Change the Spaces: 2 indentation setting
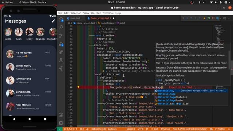Screen dimensions: 233x131 [131, 129]
